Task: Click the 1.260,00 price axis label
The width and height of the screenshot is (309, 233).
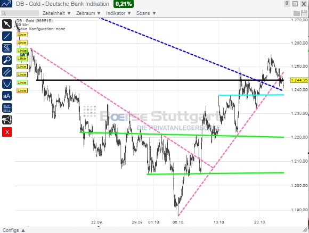Action: (299, 43)
